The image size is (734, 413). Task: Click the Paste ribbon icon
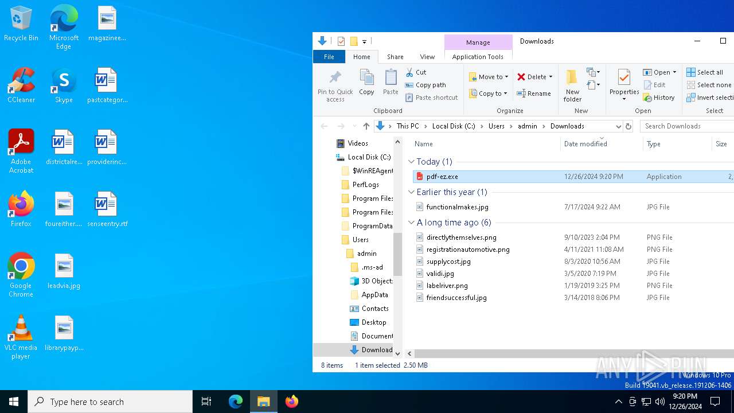[391, 82]
